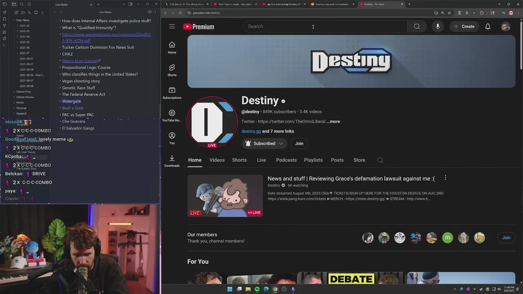Switch to the Posts channel tab
523x294 pixels.
(337, 160)
